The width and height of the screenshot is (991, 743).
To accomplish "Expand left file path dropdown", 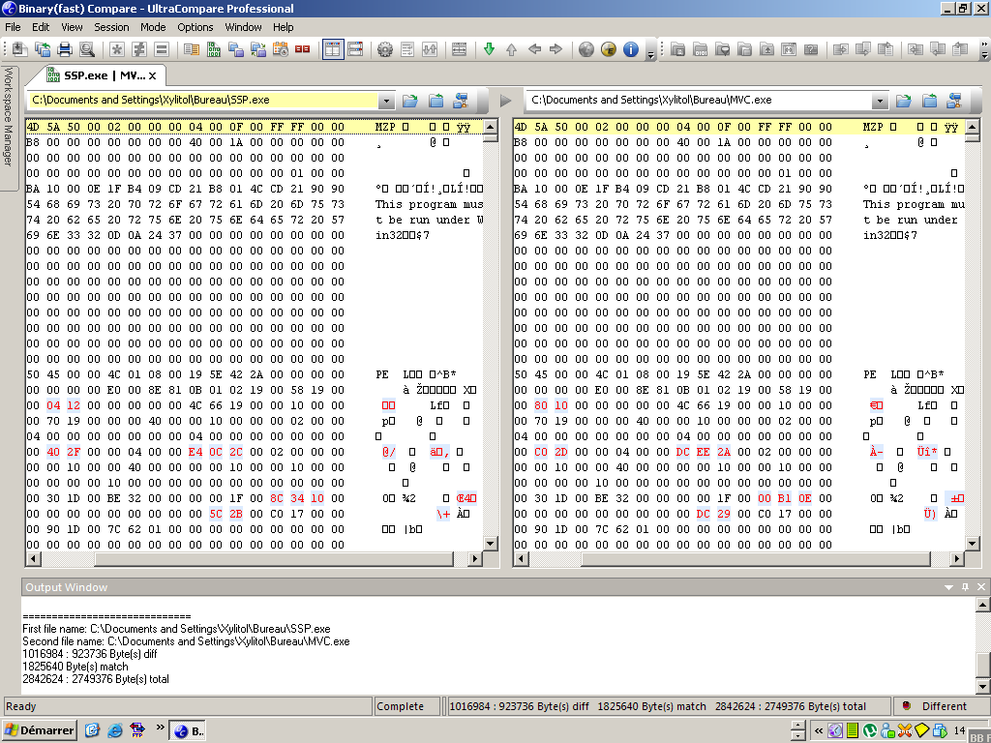I will coord(386,101).
